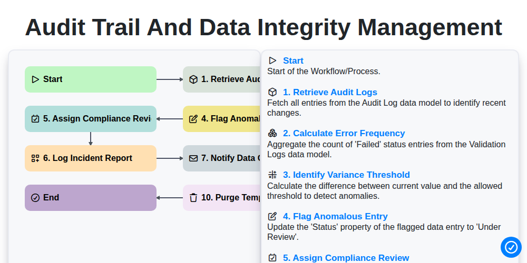
Task: Open the 4. Flag Anomalous Entry link
Action: click(x=335, y=216)
